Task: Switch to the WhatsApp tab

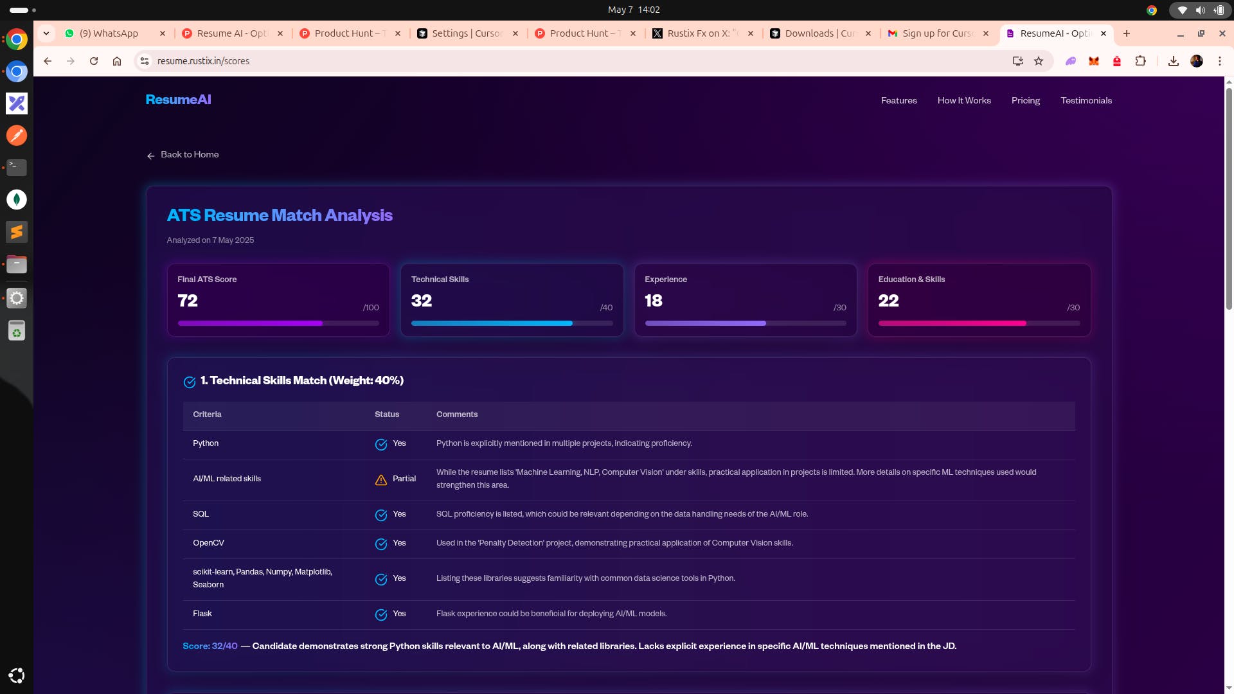Action: click(109, 33)
